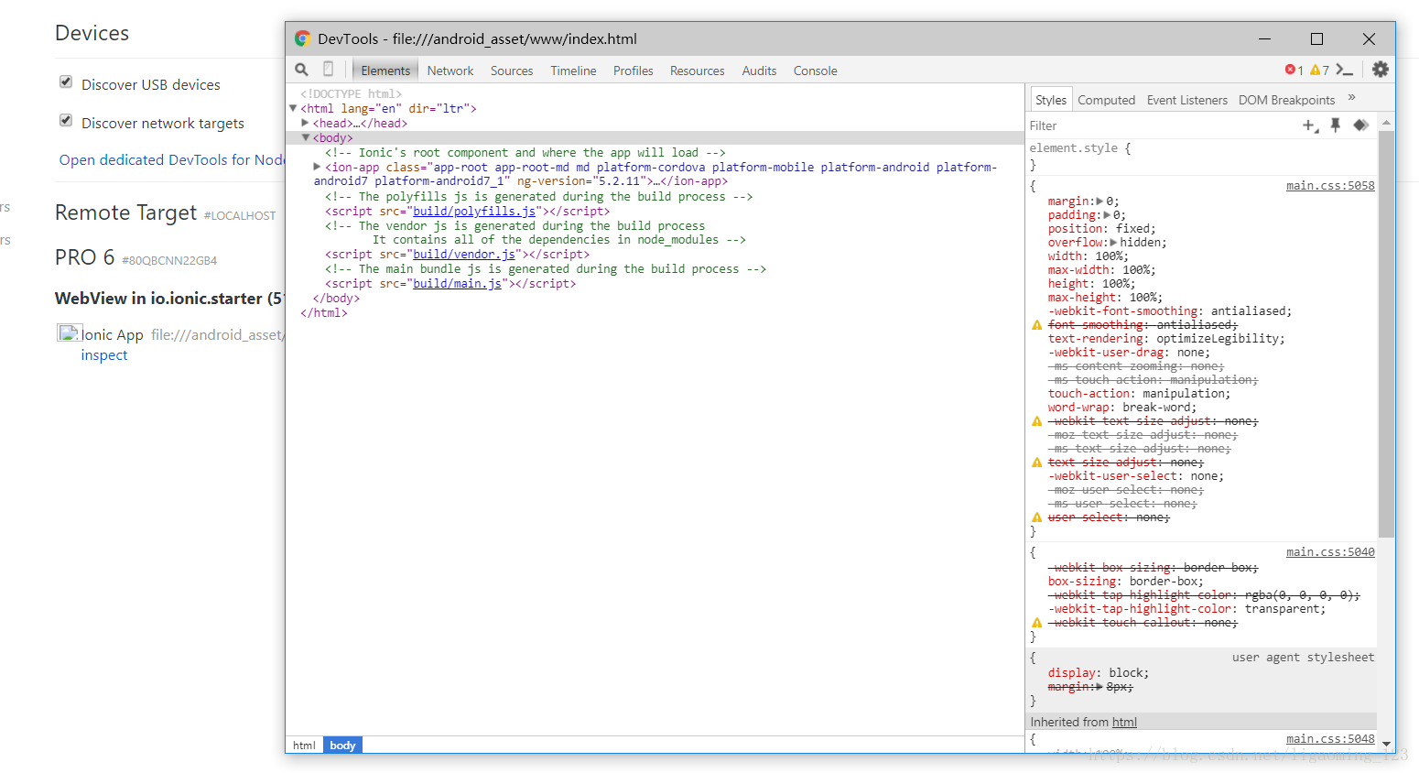Click the inspect link under Ionic App
Screen dimensions: 1419x773
(x=104, y=354)
